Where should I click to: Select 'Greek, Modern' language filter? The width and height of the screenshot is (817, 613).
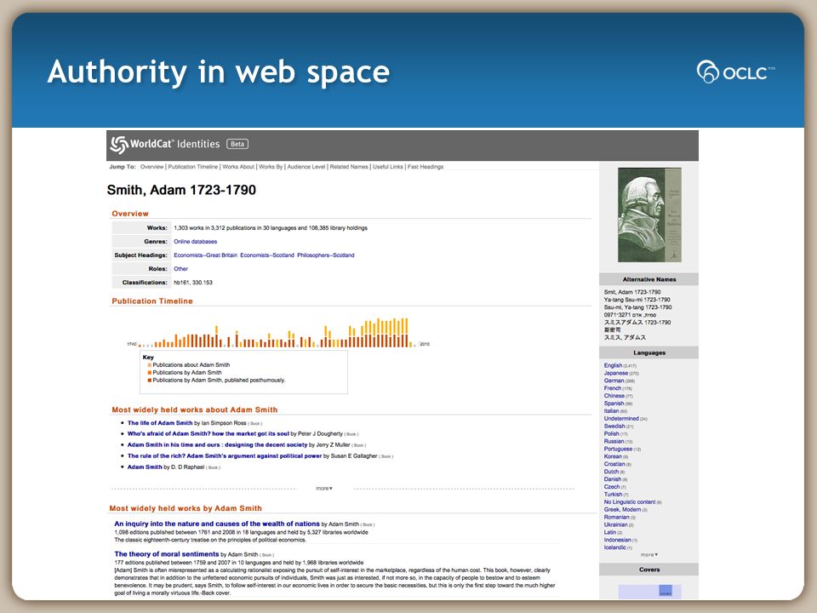623,509
